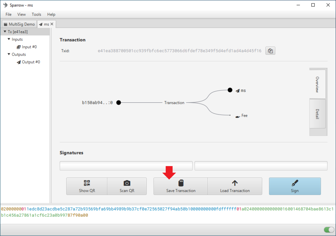Click the raw transaction hex text
Image resolution: width=336 pixels, height=236 pixels.
(167, 212)
